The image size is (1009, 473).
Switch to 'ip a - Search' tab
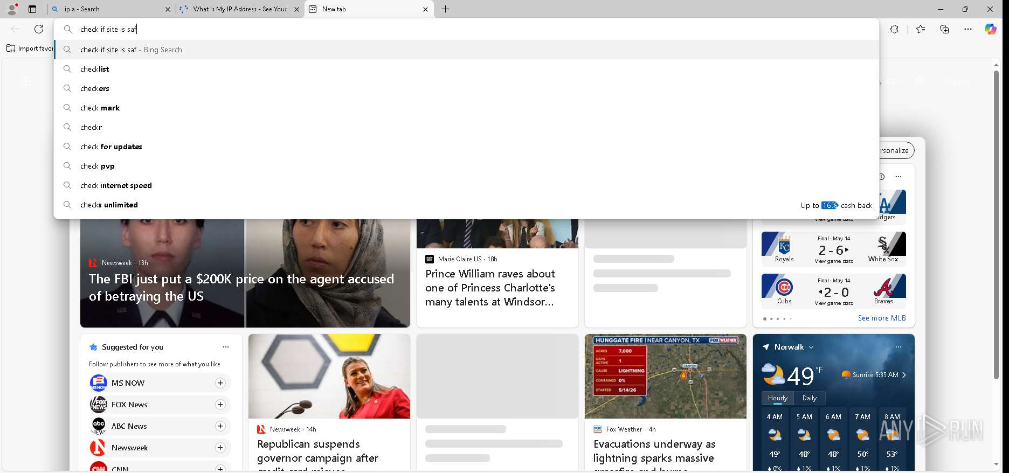tap(110, 9)
